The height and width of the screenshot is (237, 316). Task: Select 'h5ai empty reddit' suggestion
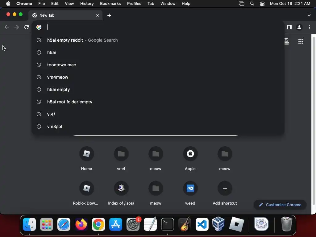(x=158, y=40)
